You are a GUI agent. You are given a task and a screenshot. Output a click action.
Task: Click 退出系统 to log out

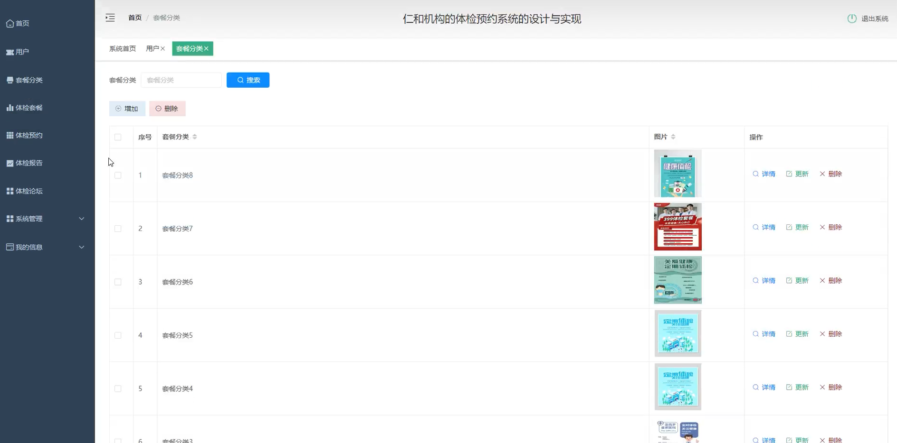click(875, 18)
